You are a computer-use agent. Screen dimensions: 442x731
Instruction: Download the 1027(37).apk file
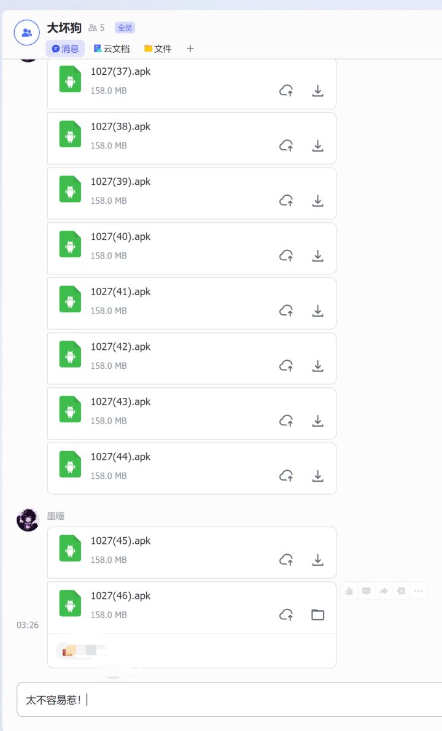click(317, 91)
